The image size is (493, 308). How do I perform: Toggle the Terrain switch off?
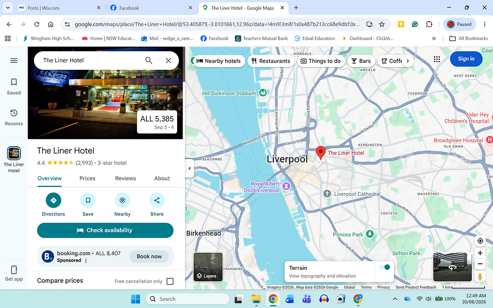click(x=384, y=267)
